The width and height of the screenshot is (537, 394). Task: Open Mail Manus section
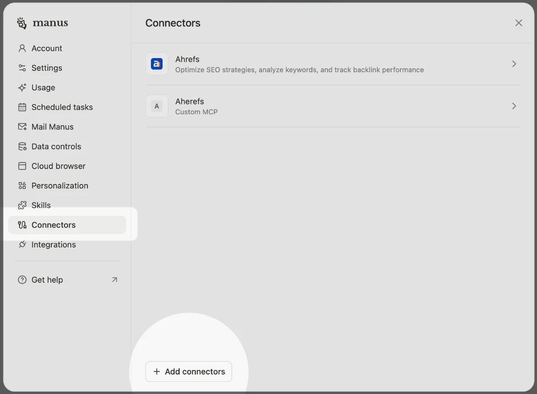tap(67, 127)
